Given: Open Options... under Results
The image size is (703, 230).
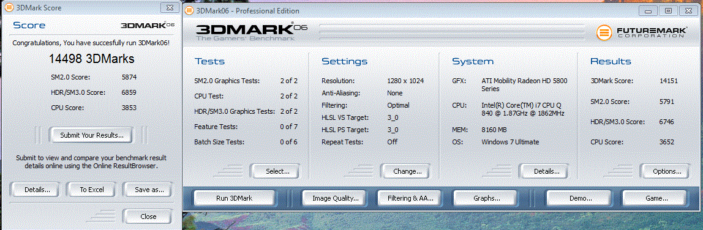Looking at the screenshot, I should pyautogui.click(x=664, y=171).
